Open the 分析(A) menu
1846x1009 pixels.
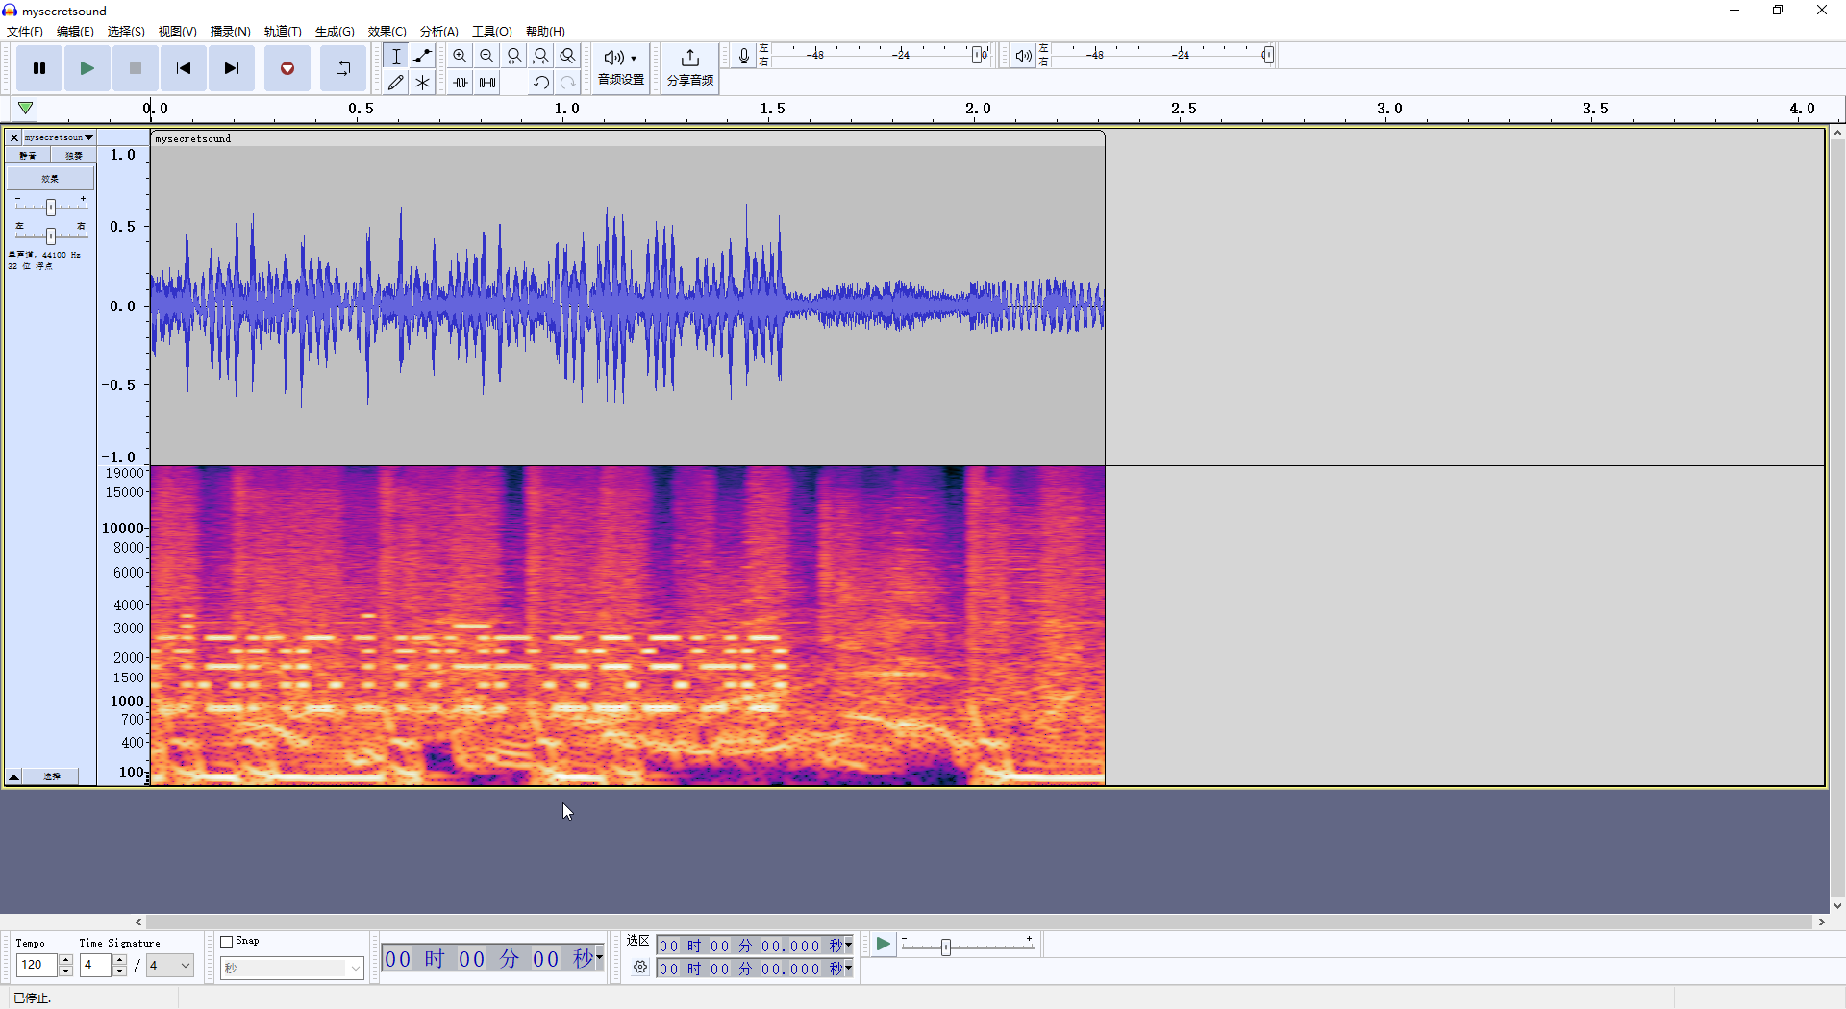439,32
